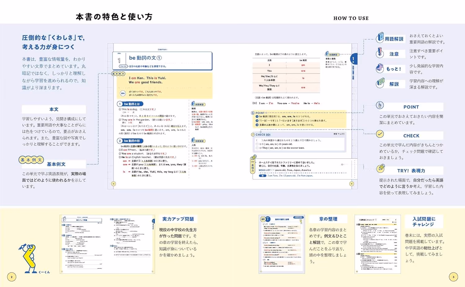This screenshot has width=465, height=287.
Task: Click the 本文 label box
Action: tap(54, 109)
